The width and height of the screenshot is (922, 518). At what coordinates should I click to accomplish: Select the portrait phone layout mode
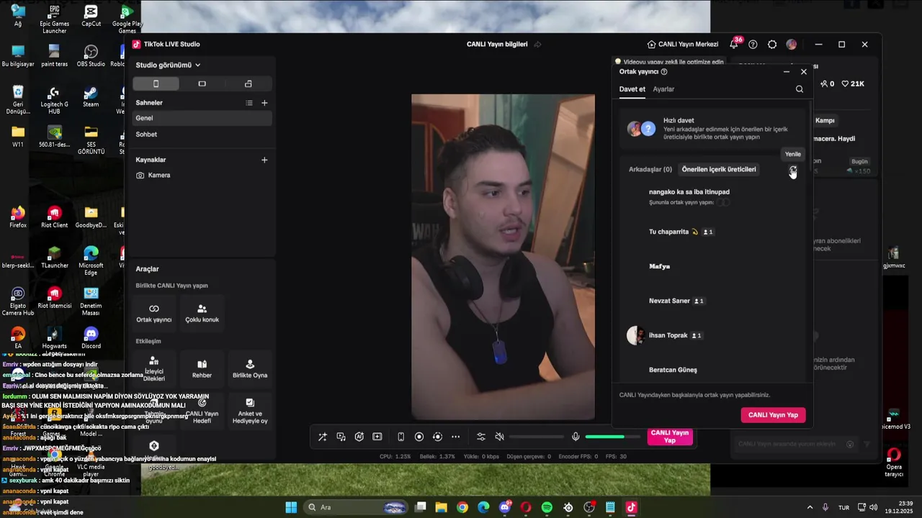point(156,83)
